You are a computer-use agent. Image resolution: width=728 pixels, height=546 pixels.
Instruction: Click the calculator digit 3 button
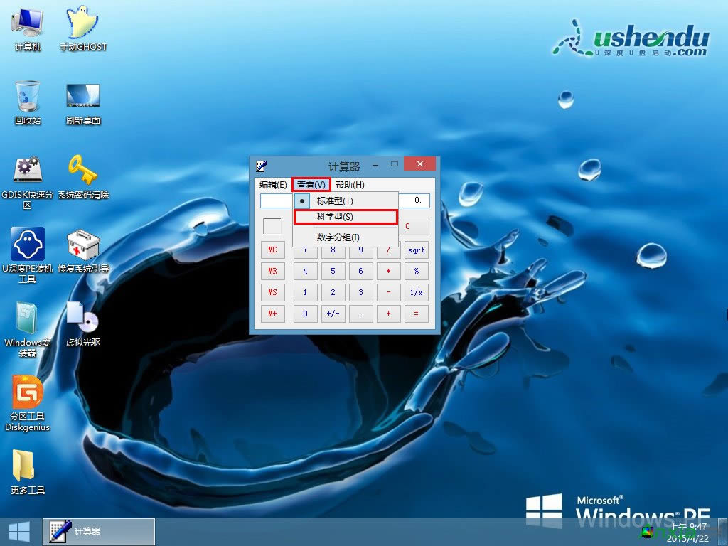click(360, 292)
